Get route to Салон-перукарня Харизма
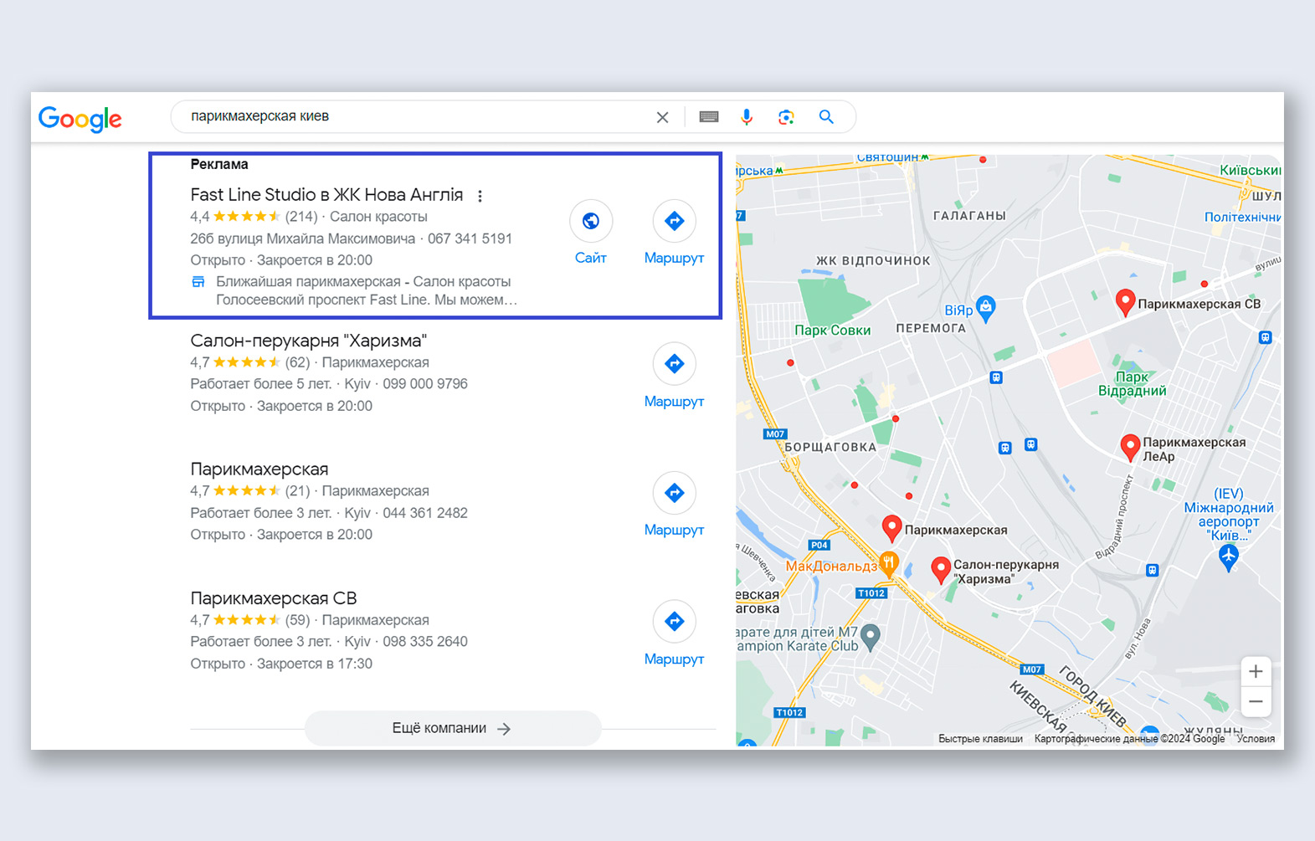Screen dimensions: 1315x841 [674, 364]
